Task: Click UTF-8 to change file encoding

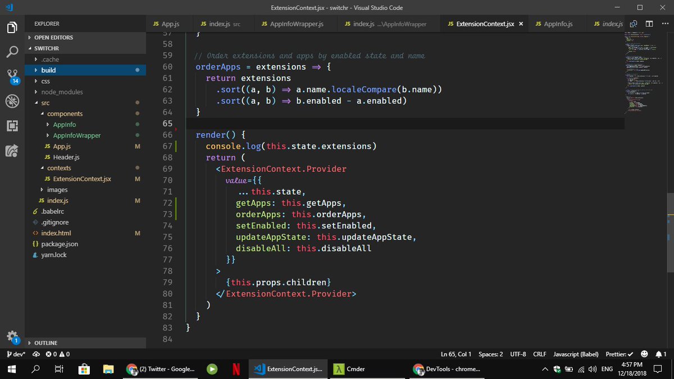Action: point(517,354)
